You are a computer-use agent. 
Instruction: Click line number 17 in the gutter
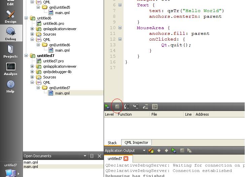tap(113, 68)
